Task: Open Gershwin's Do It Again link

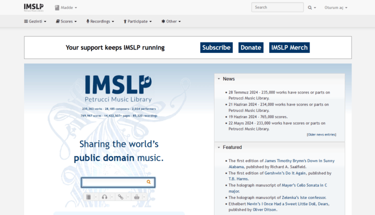Action: [x=285, y=173]
